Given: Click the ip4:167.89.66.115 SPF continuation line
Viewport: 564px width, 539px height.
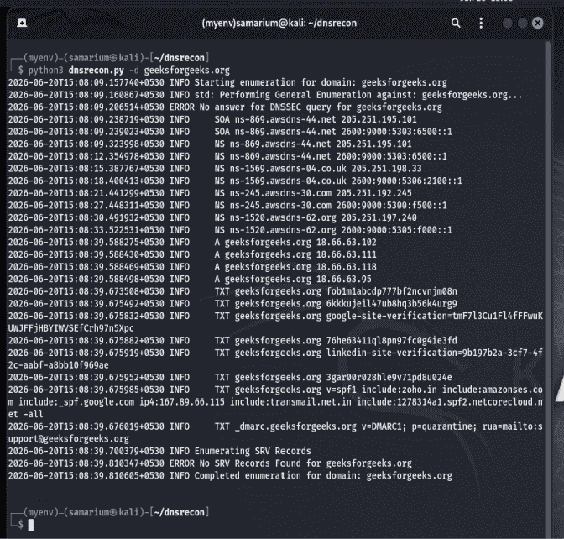Looking at the screenshot, I should [275, 402].
